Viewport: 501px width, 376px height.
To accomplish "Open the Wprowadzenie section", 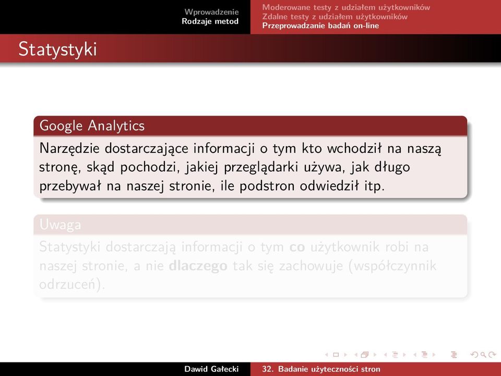I will click(x=211, y=12).
